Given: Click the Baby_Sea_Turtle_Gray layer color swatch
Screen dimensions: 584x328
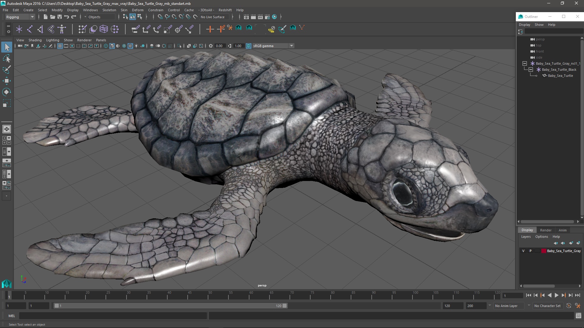Looking at the screenshot, I should tap(544, 251).
